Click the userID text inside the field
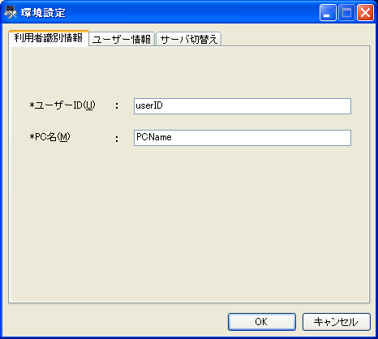Image resolution: width=378 pixels, height=339 pixels. pos(149,105)
